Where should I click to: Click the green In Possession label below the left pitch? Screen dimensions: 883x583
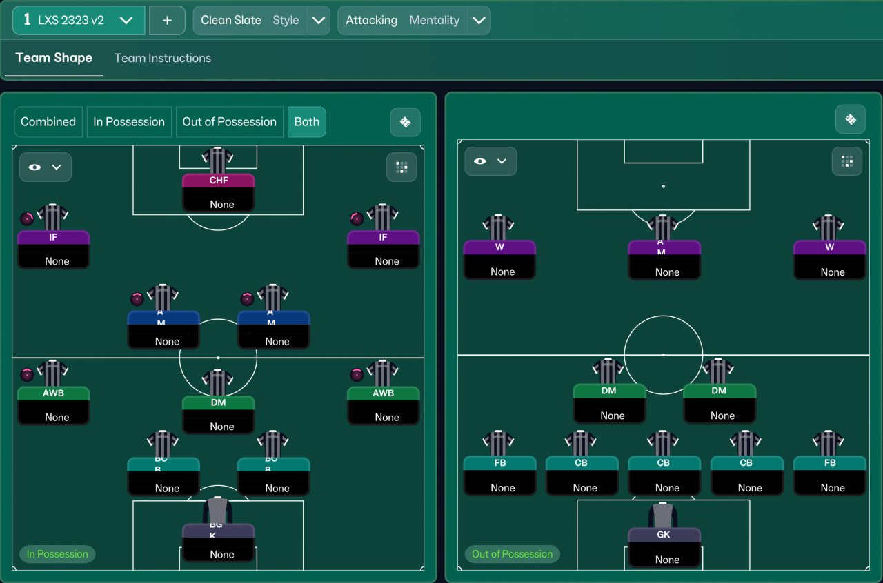(57, 554)
